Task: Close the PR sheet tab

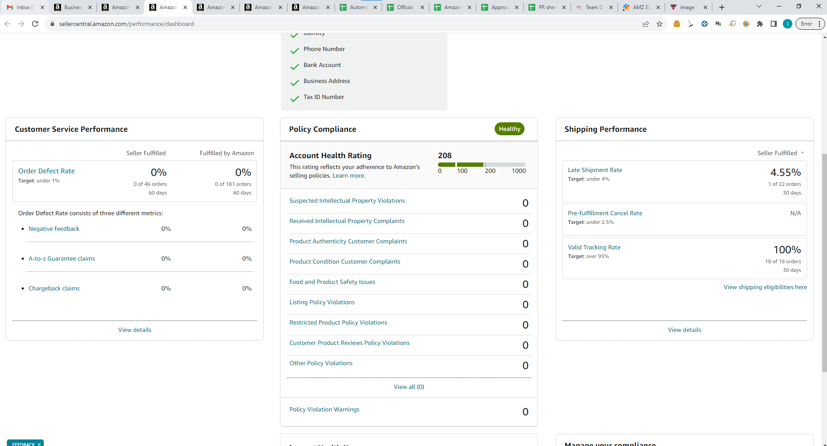Action: (564, 7)
